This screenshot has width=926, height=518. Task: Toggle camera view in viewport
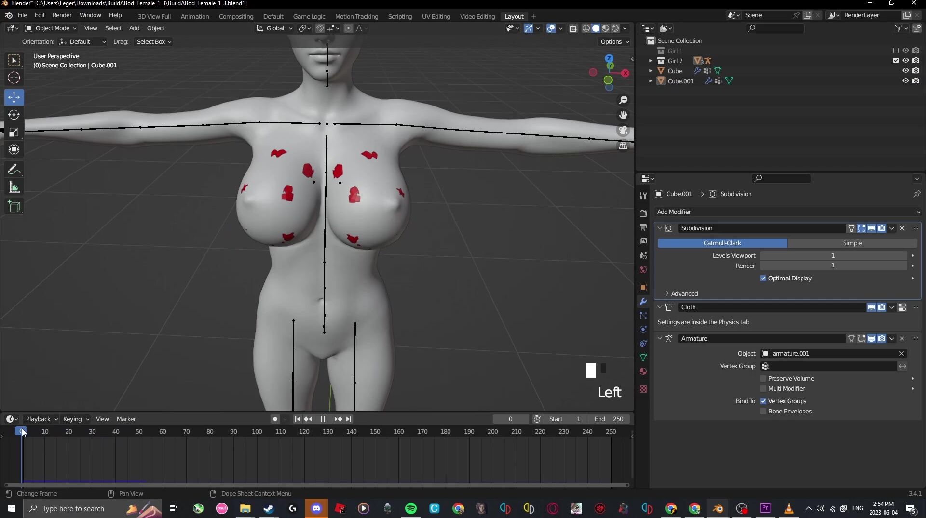pos(623,131)
